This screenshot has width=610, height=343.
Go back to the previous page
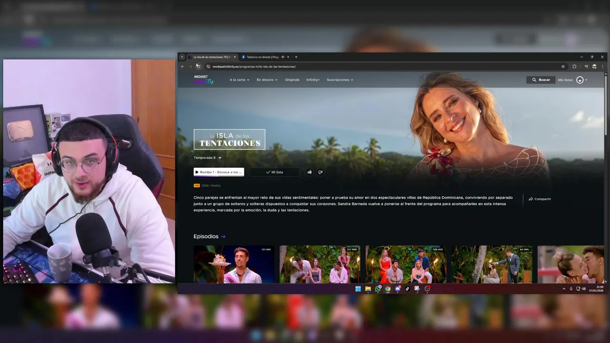pos(183,67)
